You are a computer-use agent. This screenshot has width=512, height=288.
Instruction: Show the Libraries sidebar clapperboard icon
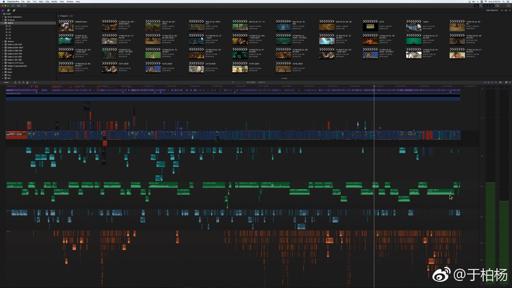[3, 10]
